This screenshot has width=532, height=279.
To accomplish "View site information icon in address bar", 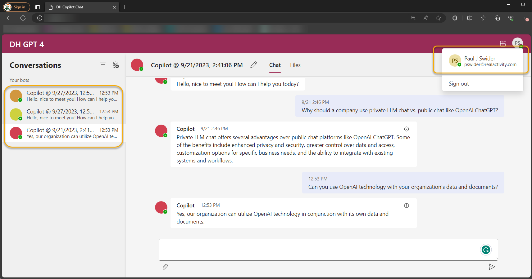I will (40, 18).
